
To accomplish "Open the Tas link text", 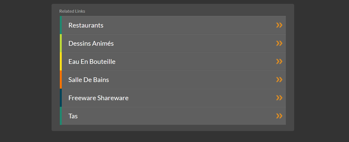I will click(73, 116).
